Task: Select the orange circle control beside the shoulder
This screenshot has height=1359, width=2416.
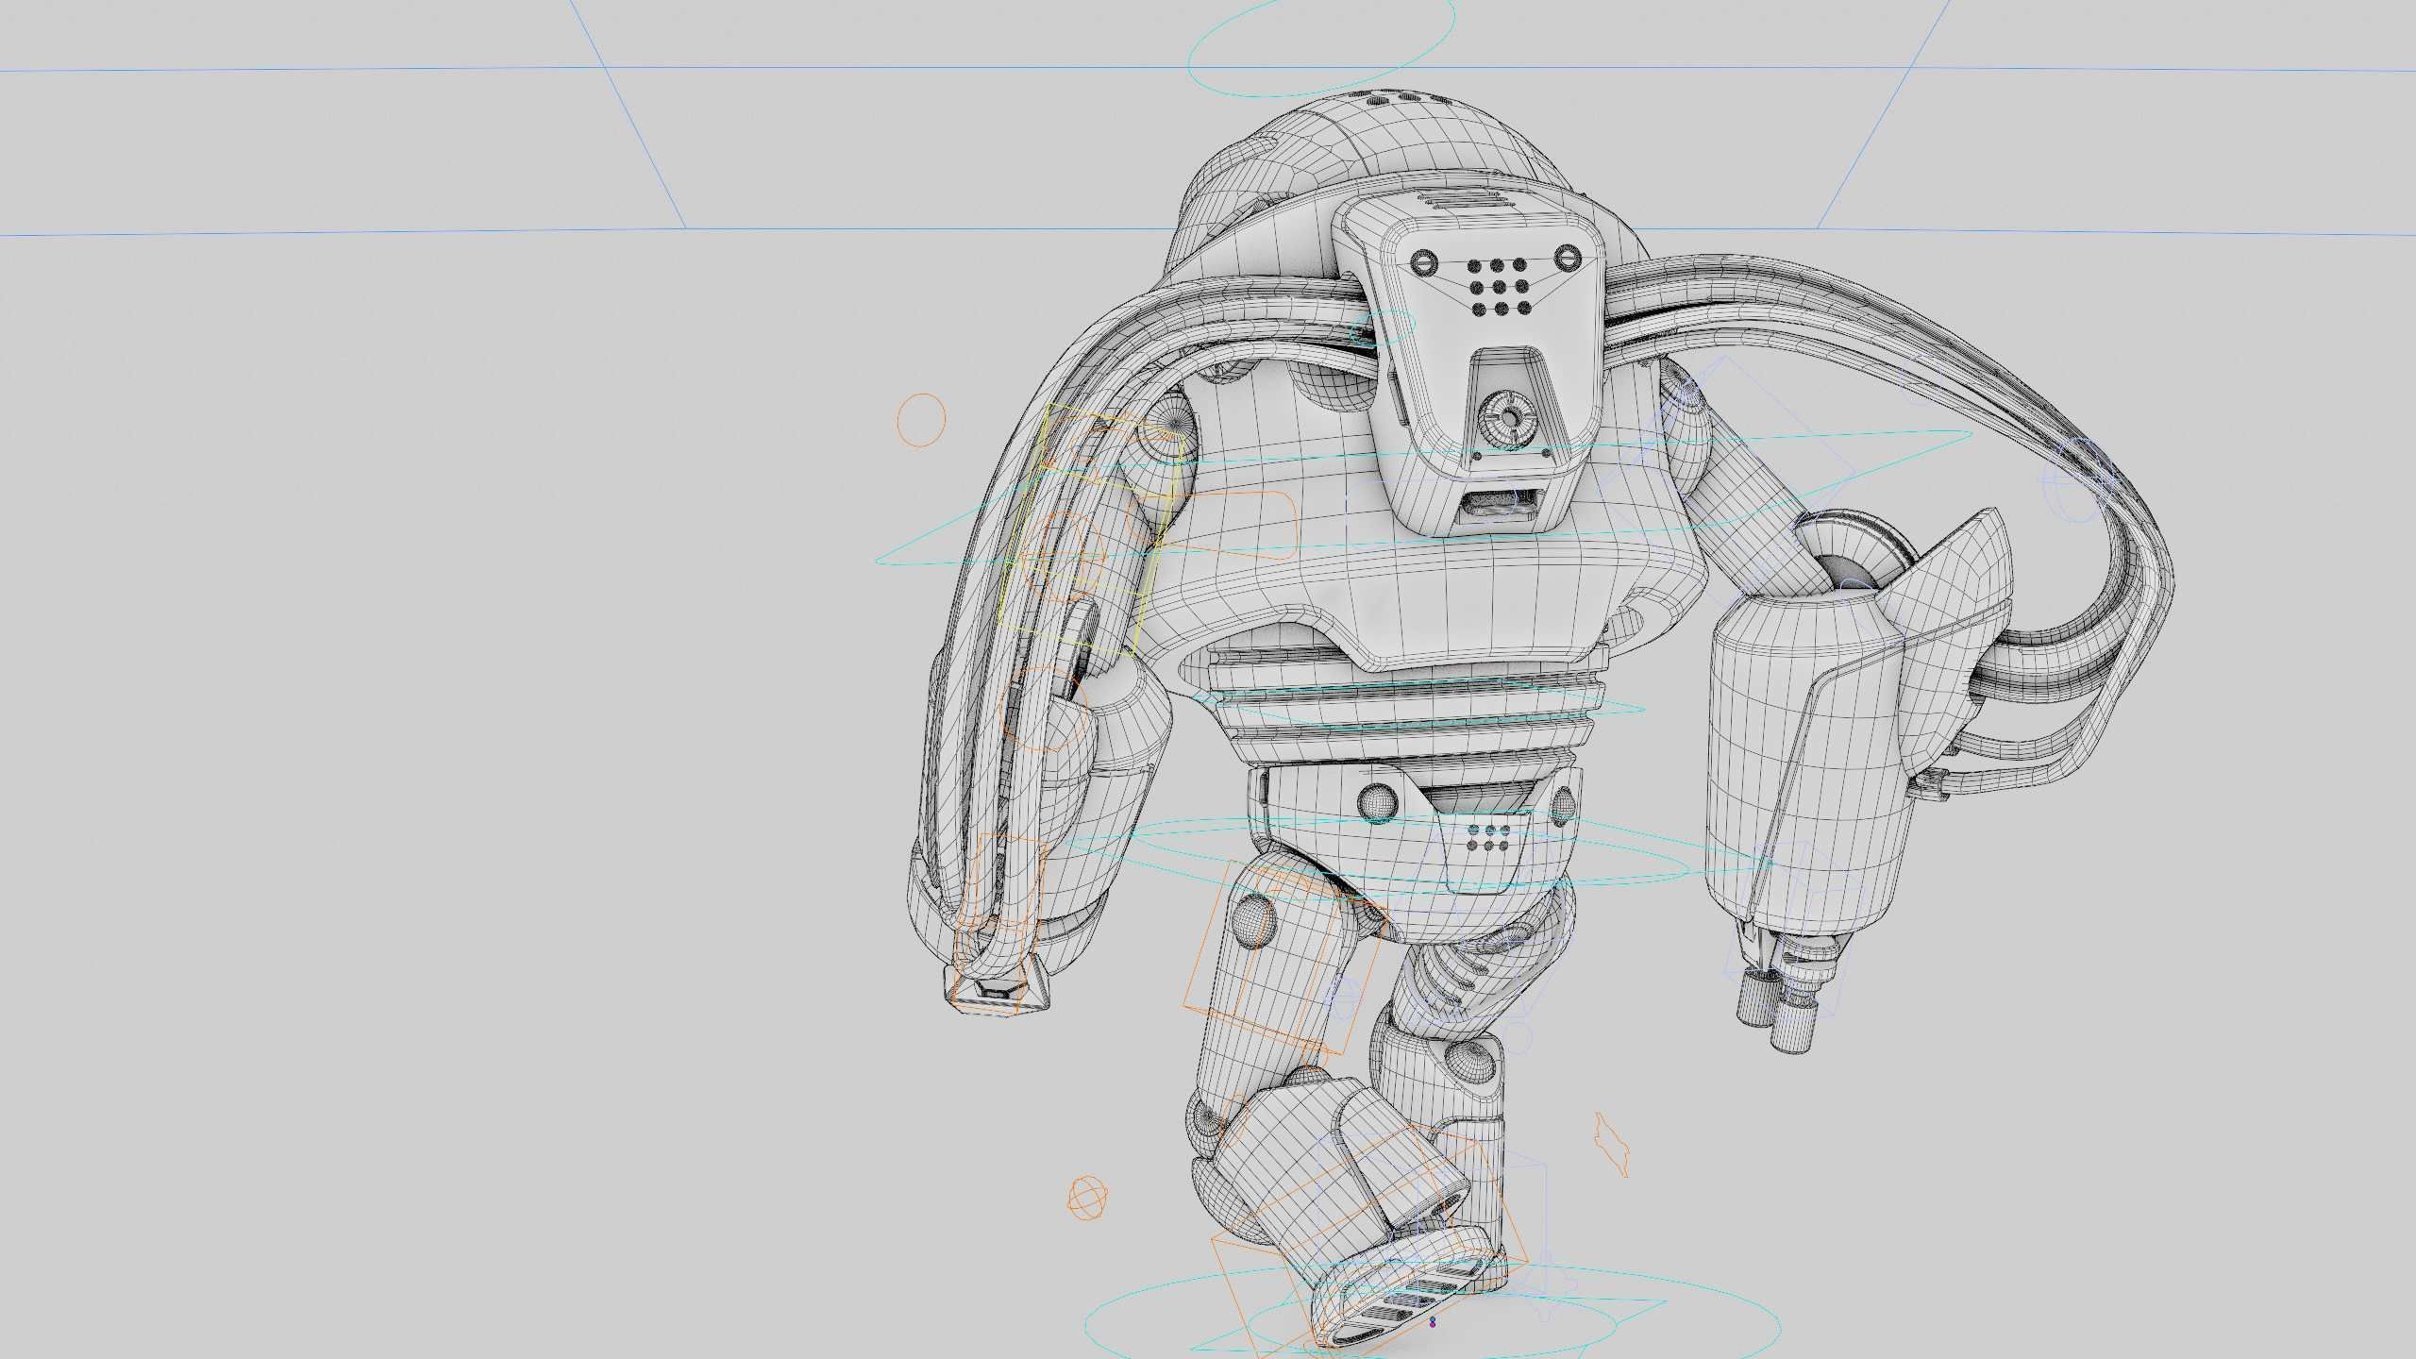Action: (920, 420)
